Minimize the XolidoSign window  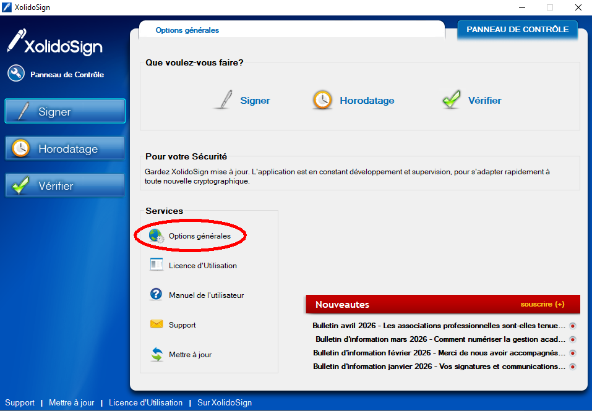point(522,7)
